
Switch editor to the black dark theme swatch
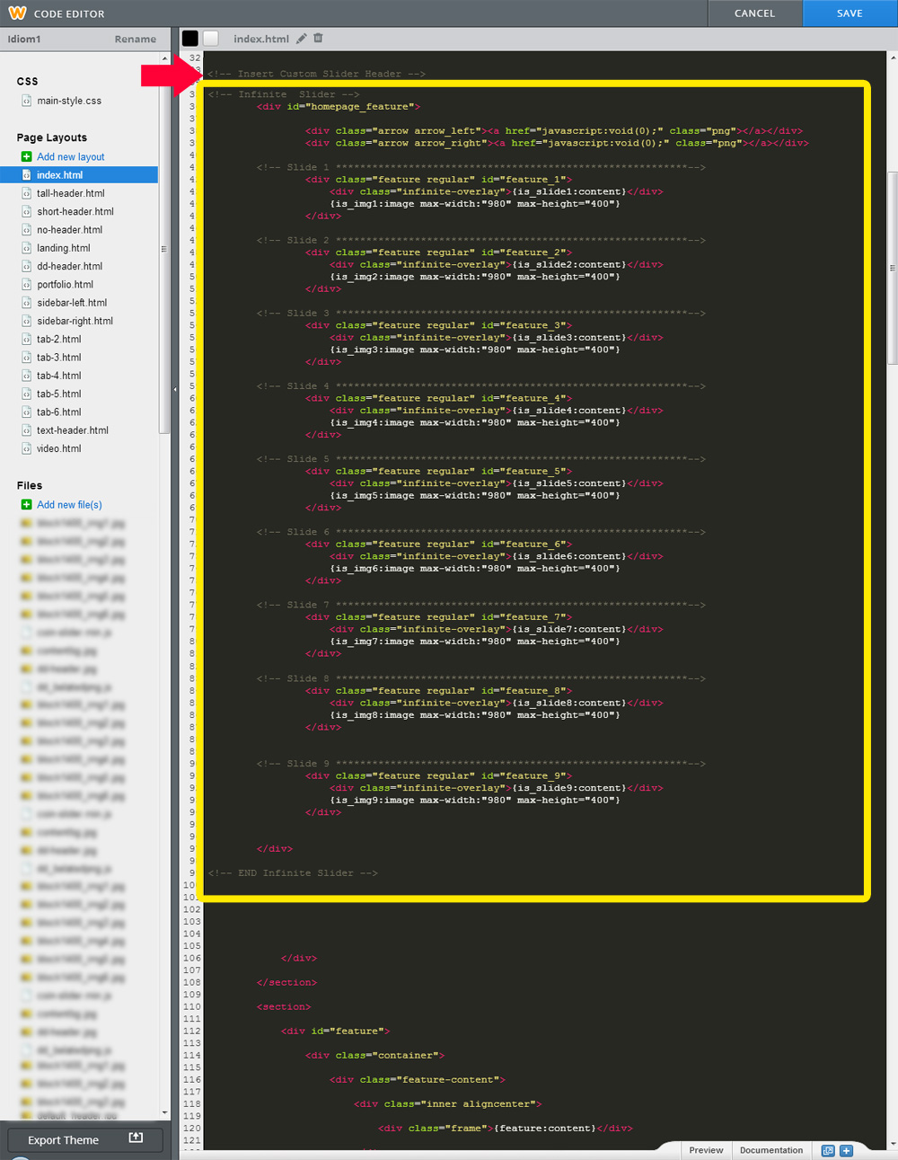click(x=190, y=38)
